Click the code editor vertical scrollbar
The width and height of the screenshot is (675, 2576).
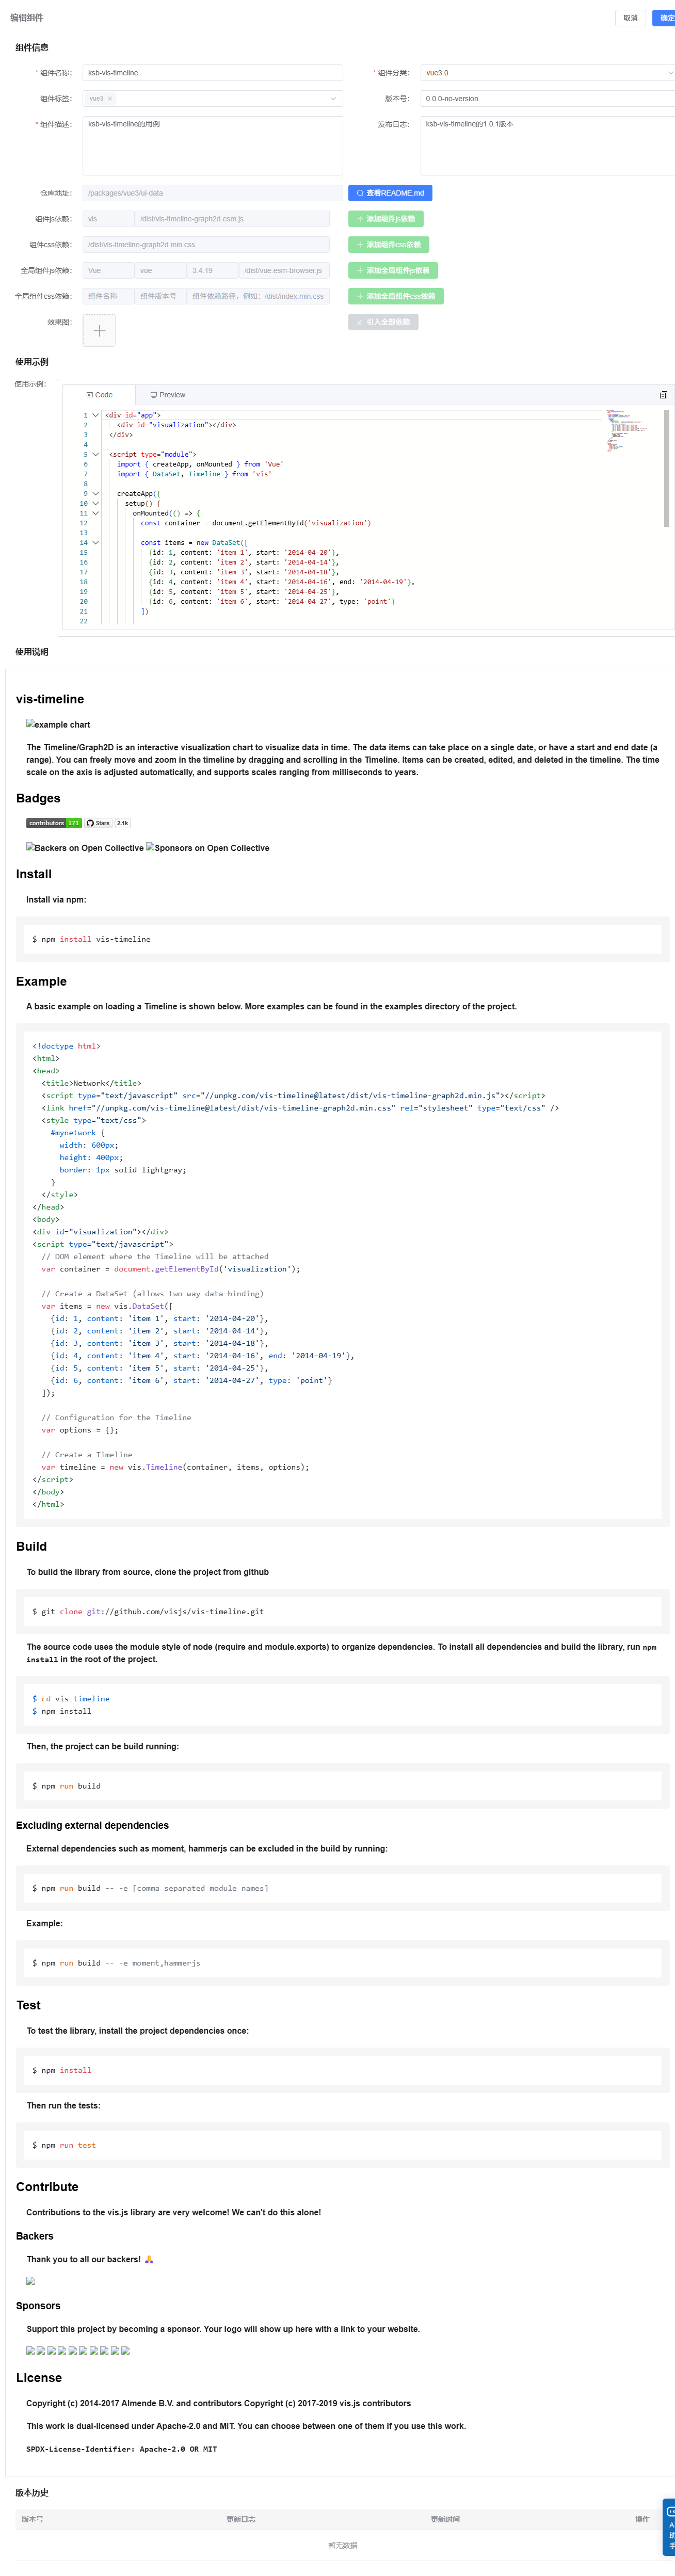(x=667, y=468)
